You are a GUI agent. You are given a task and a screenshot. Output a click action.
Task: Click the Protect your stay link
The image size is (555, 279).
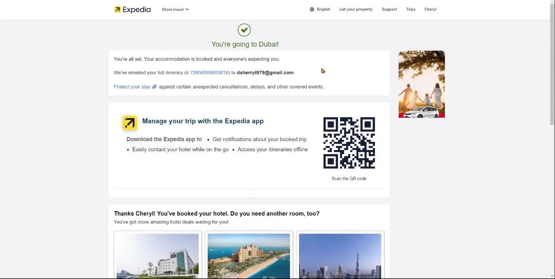tap(132, 87)
